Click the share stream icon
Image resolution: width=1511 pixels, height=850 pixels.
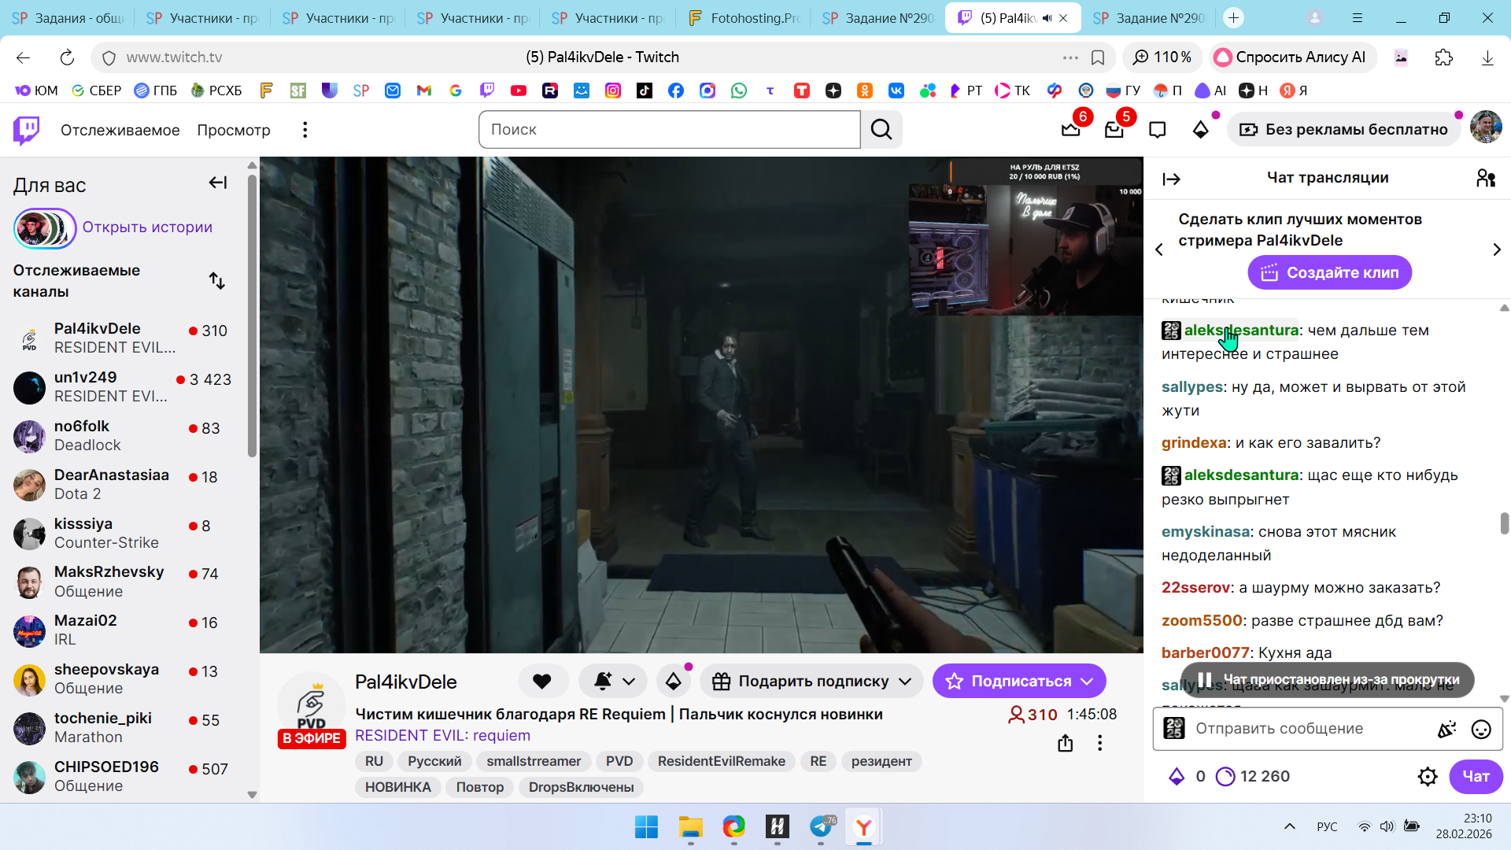(1066, 743)
